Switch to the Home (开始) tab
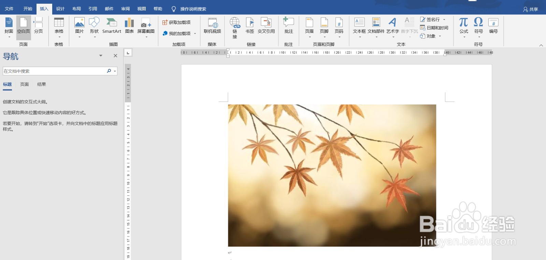The width and height of the screenshot is (546, 260). coord(28,9)
